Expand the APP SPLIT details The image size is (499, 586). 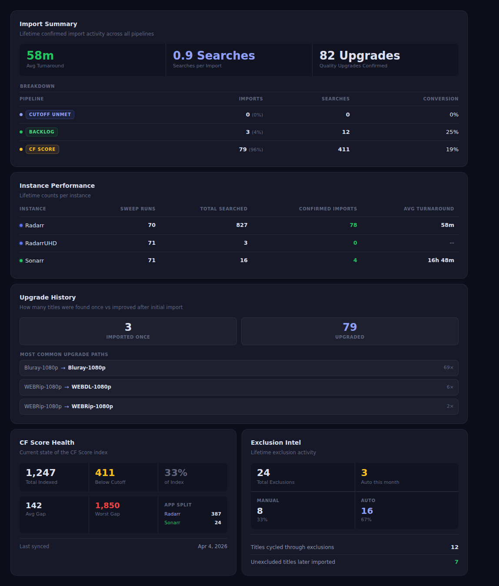tap(178, 505)
